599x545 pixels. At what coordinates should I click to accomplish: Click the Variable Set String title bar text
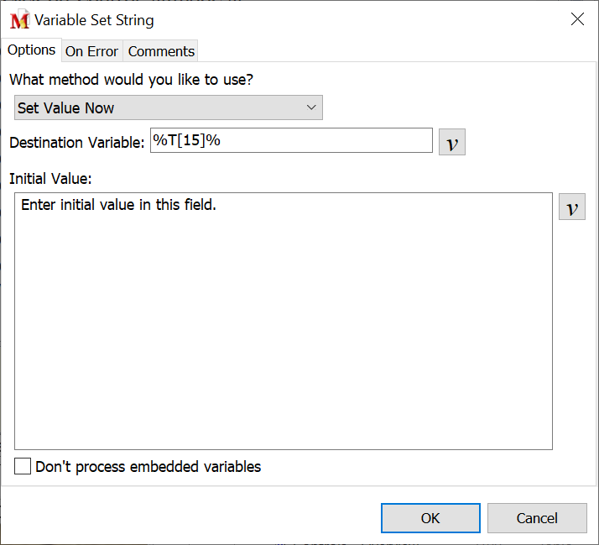(x=94, y=20)
